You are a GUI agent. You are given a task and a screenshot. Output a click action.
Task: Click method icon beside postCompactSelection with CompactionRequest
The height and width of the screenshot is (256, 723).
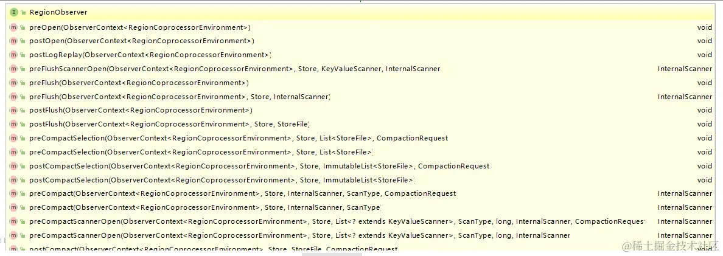13,166
